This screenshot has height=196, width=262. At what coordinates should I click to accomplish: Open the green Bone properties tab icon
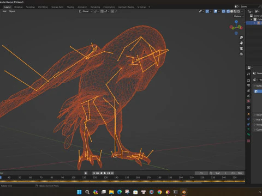[x=248, y=134]
